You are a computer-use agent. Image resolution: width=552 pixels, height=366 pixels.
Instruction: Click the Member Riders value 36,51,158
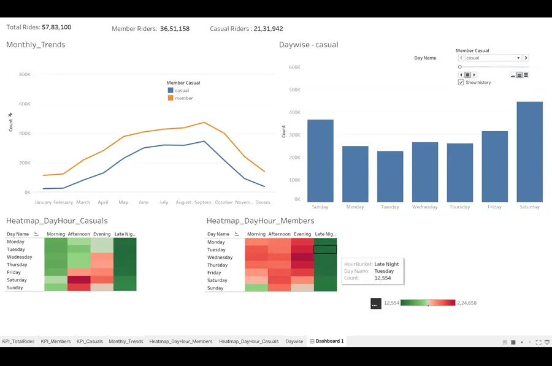point(175,29)
